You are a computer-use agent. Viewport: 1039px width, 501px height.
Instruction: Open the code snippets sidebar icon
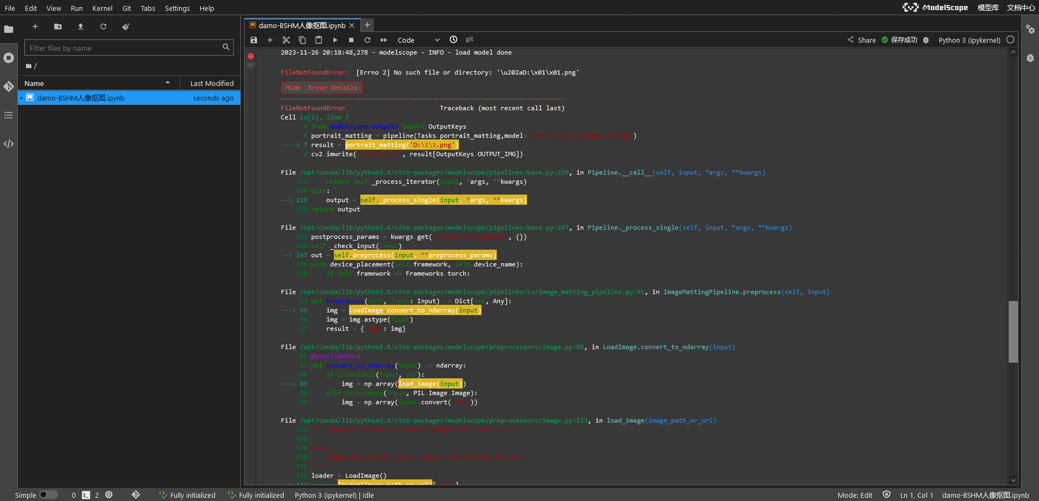coord(9,144)
